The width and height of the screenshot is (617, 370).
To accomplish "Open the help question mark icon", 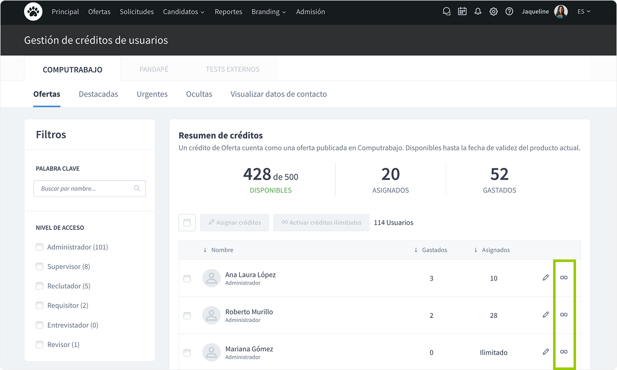I will click(x=509, y=11).
